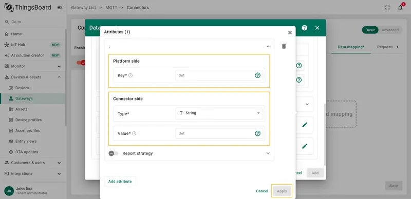411x199 pixels.
Task: Open IoT Hub from the sidebar
Action: [32, 45]
